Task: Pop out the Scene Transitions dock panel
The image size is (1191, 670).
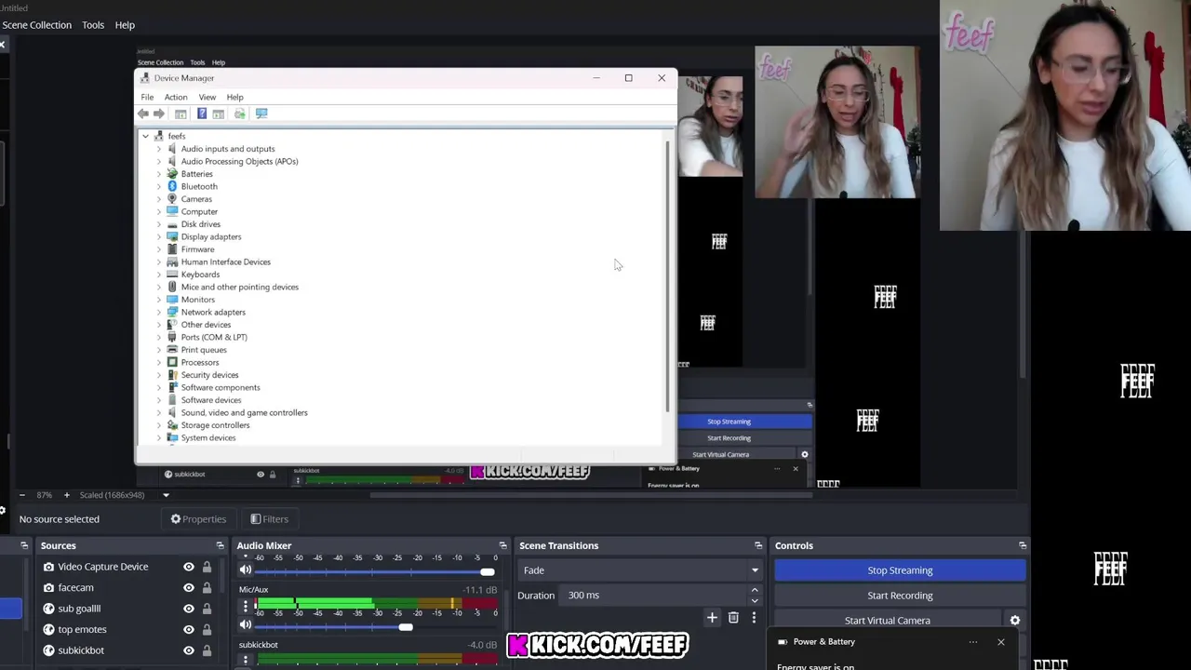Action: click(x=758, y=545)
